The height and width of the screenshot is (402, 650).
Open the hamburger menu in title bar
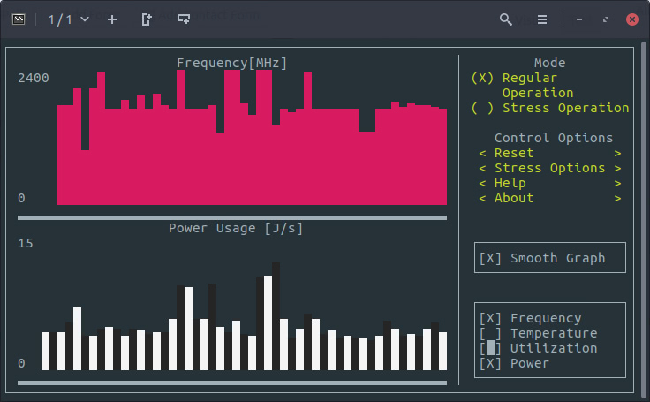pos(542,19)
